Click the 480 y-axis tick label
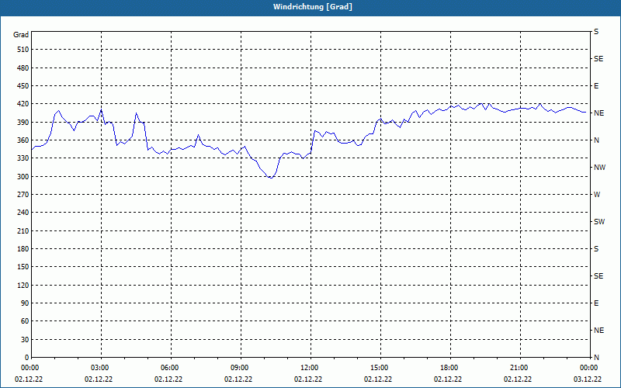Viewport: 621px width, 388px height. [x=23, y=68]
